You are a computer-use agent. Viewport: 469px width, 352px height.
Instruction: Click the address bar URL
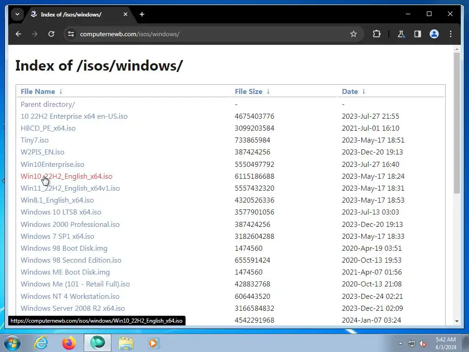tap(130, 34)
